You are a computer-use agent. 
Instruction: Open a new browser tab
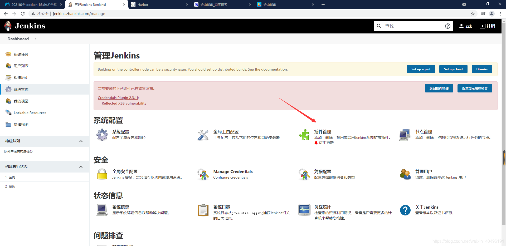323,4
